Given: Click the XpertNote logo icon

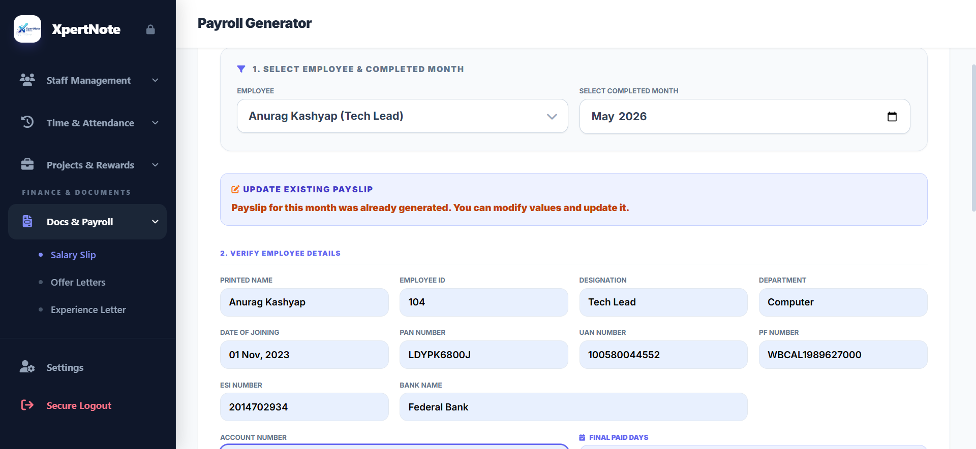Looking at the screenshot, I should click(x=27, y=29).
